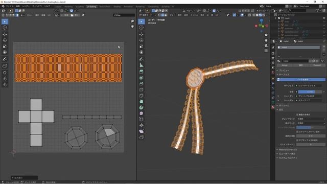Screen dimensions: 327x184
Task: Expand the Material Library VX panel
Action: (x=287, y=150)
